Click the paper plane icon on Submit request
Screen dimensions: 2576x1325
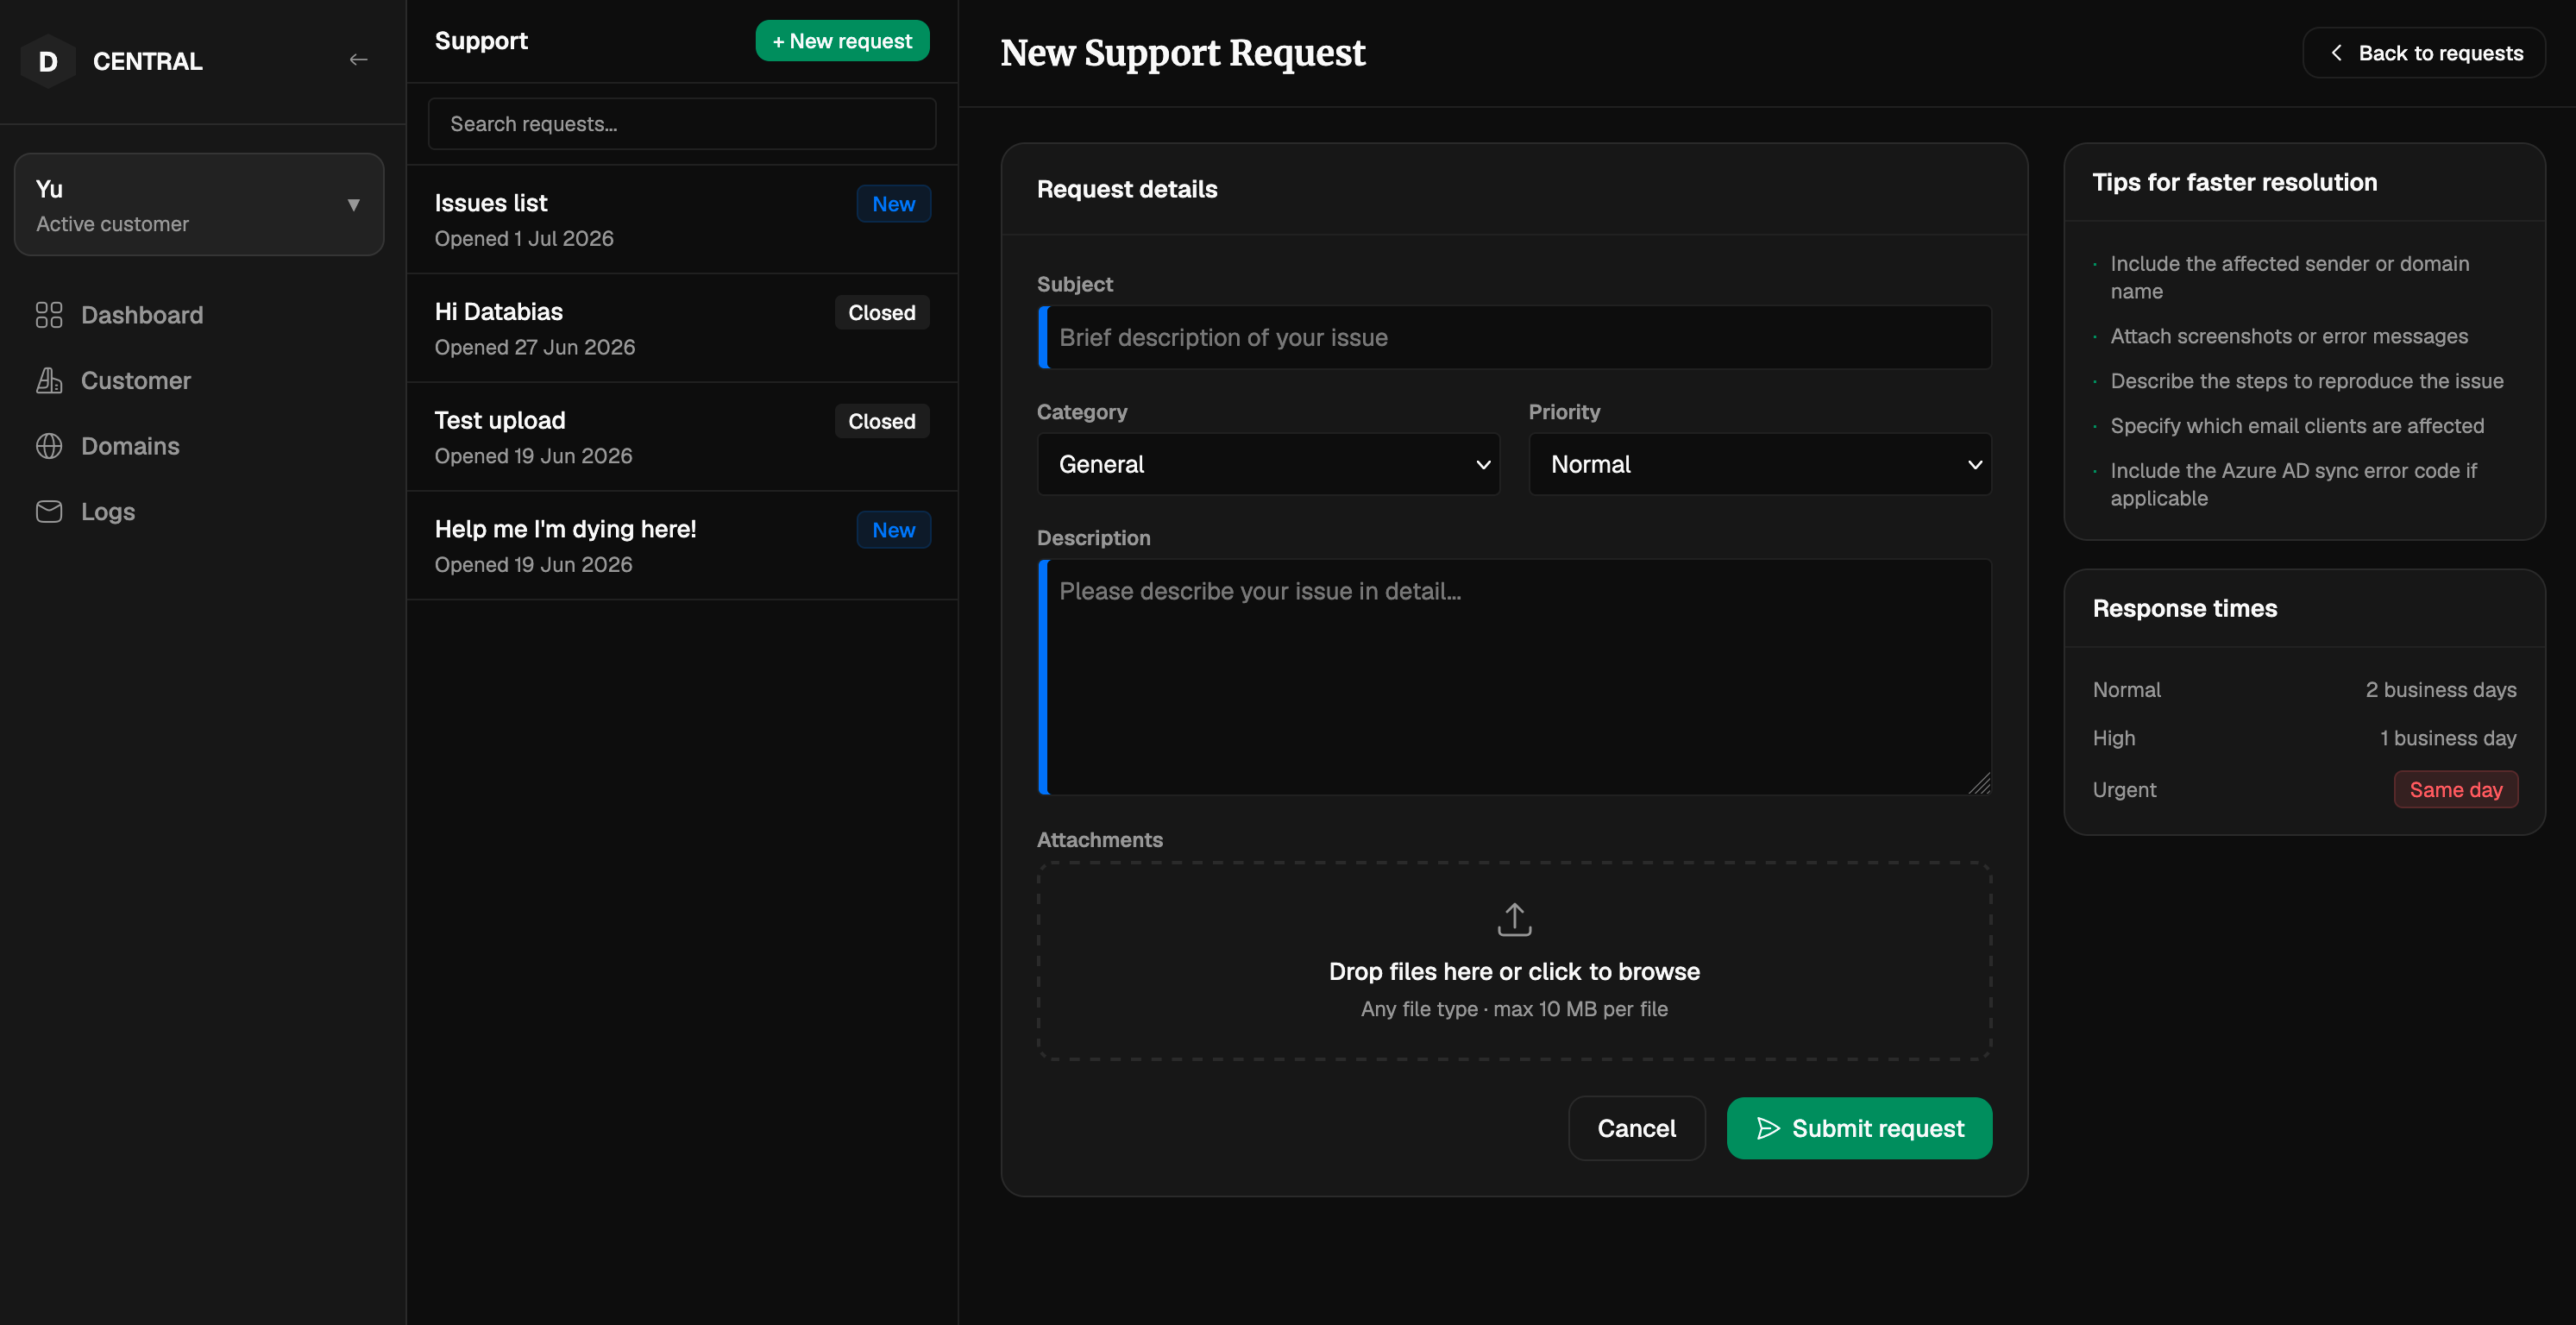(x=1768, y=1129)
